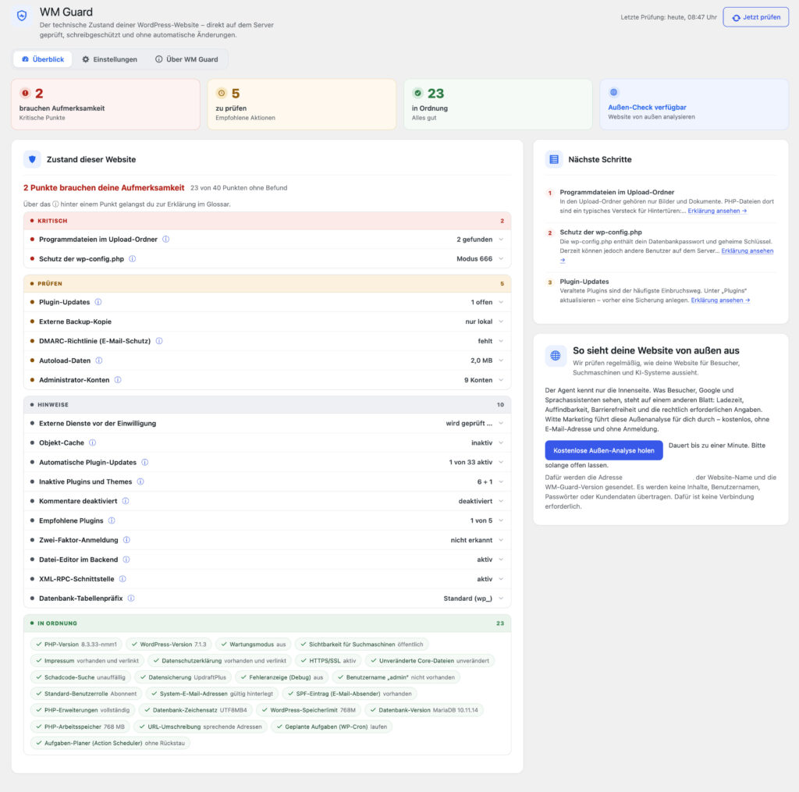Viewport: 799px width, 792px height.
Task: Click the in Ordnung summary card
Action: [x=498, y=104]
